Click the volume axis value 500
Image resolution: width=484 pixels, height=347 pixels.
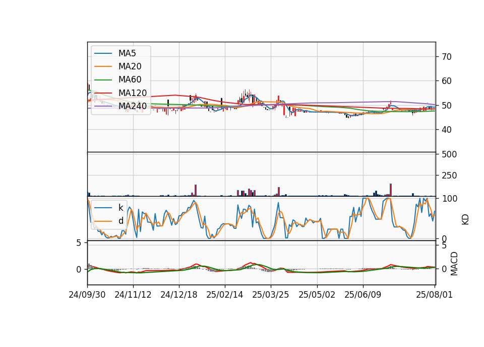(x=449, y=154)
